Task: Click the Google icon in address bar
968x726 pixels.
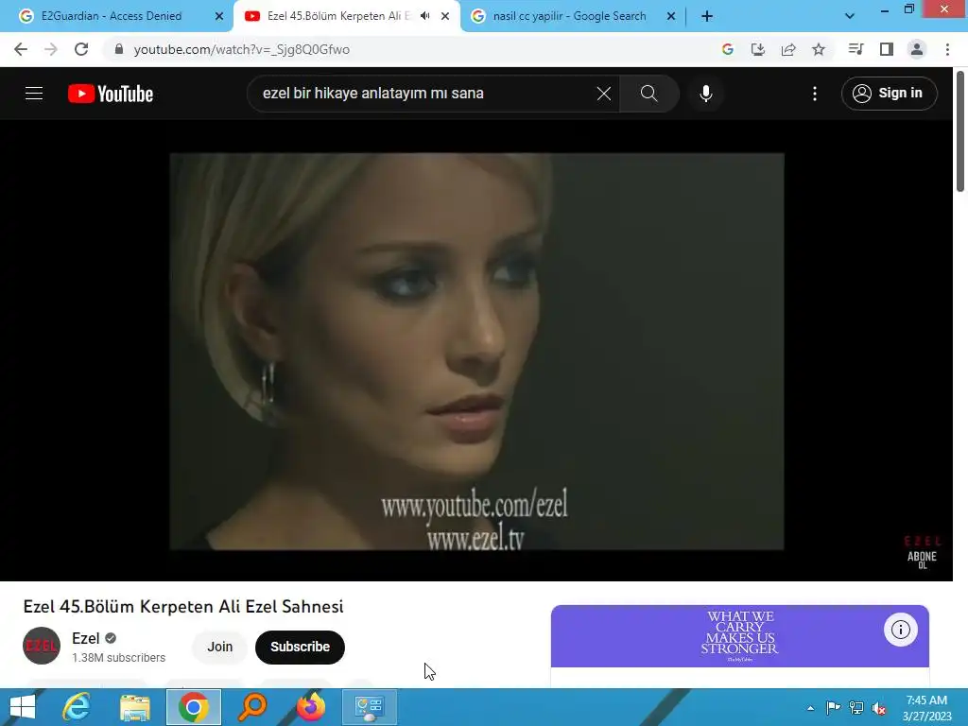Action: coord(728,49)
